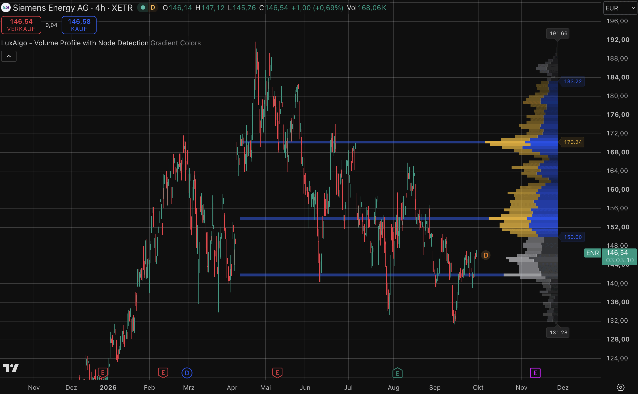Click the 176,00 price axis label

click(618, 114)
